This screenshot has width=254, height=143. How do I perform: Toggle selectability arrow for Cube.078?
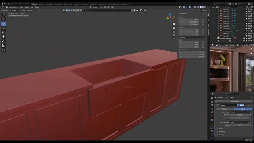(246, 21)
